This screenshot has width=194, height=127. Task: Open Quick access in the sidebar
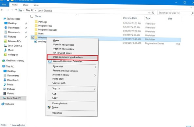(13, 19)
